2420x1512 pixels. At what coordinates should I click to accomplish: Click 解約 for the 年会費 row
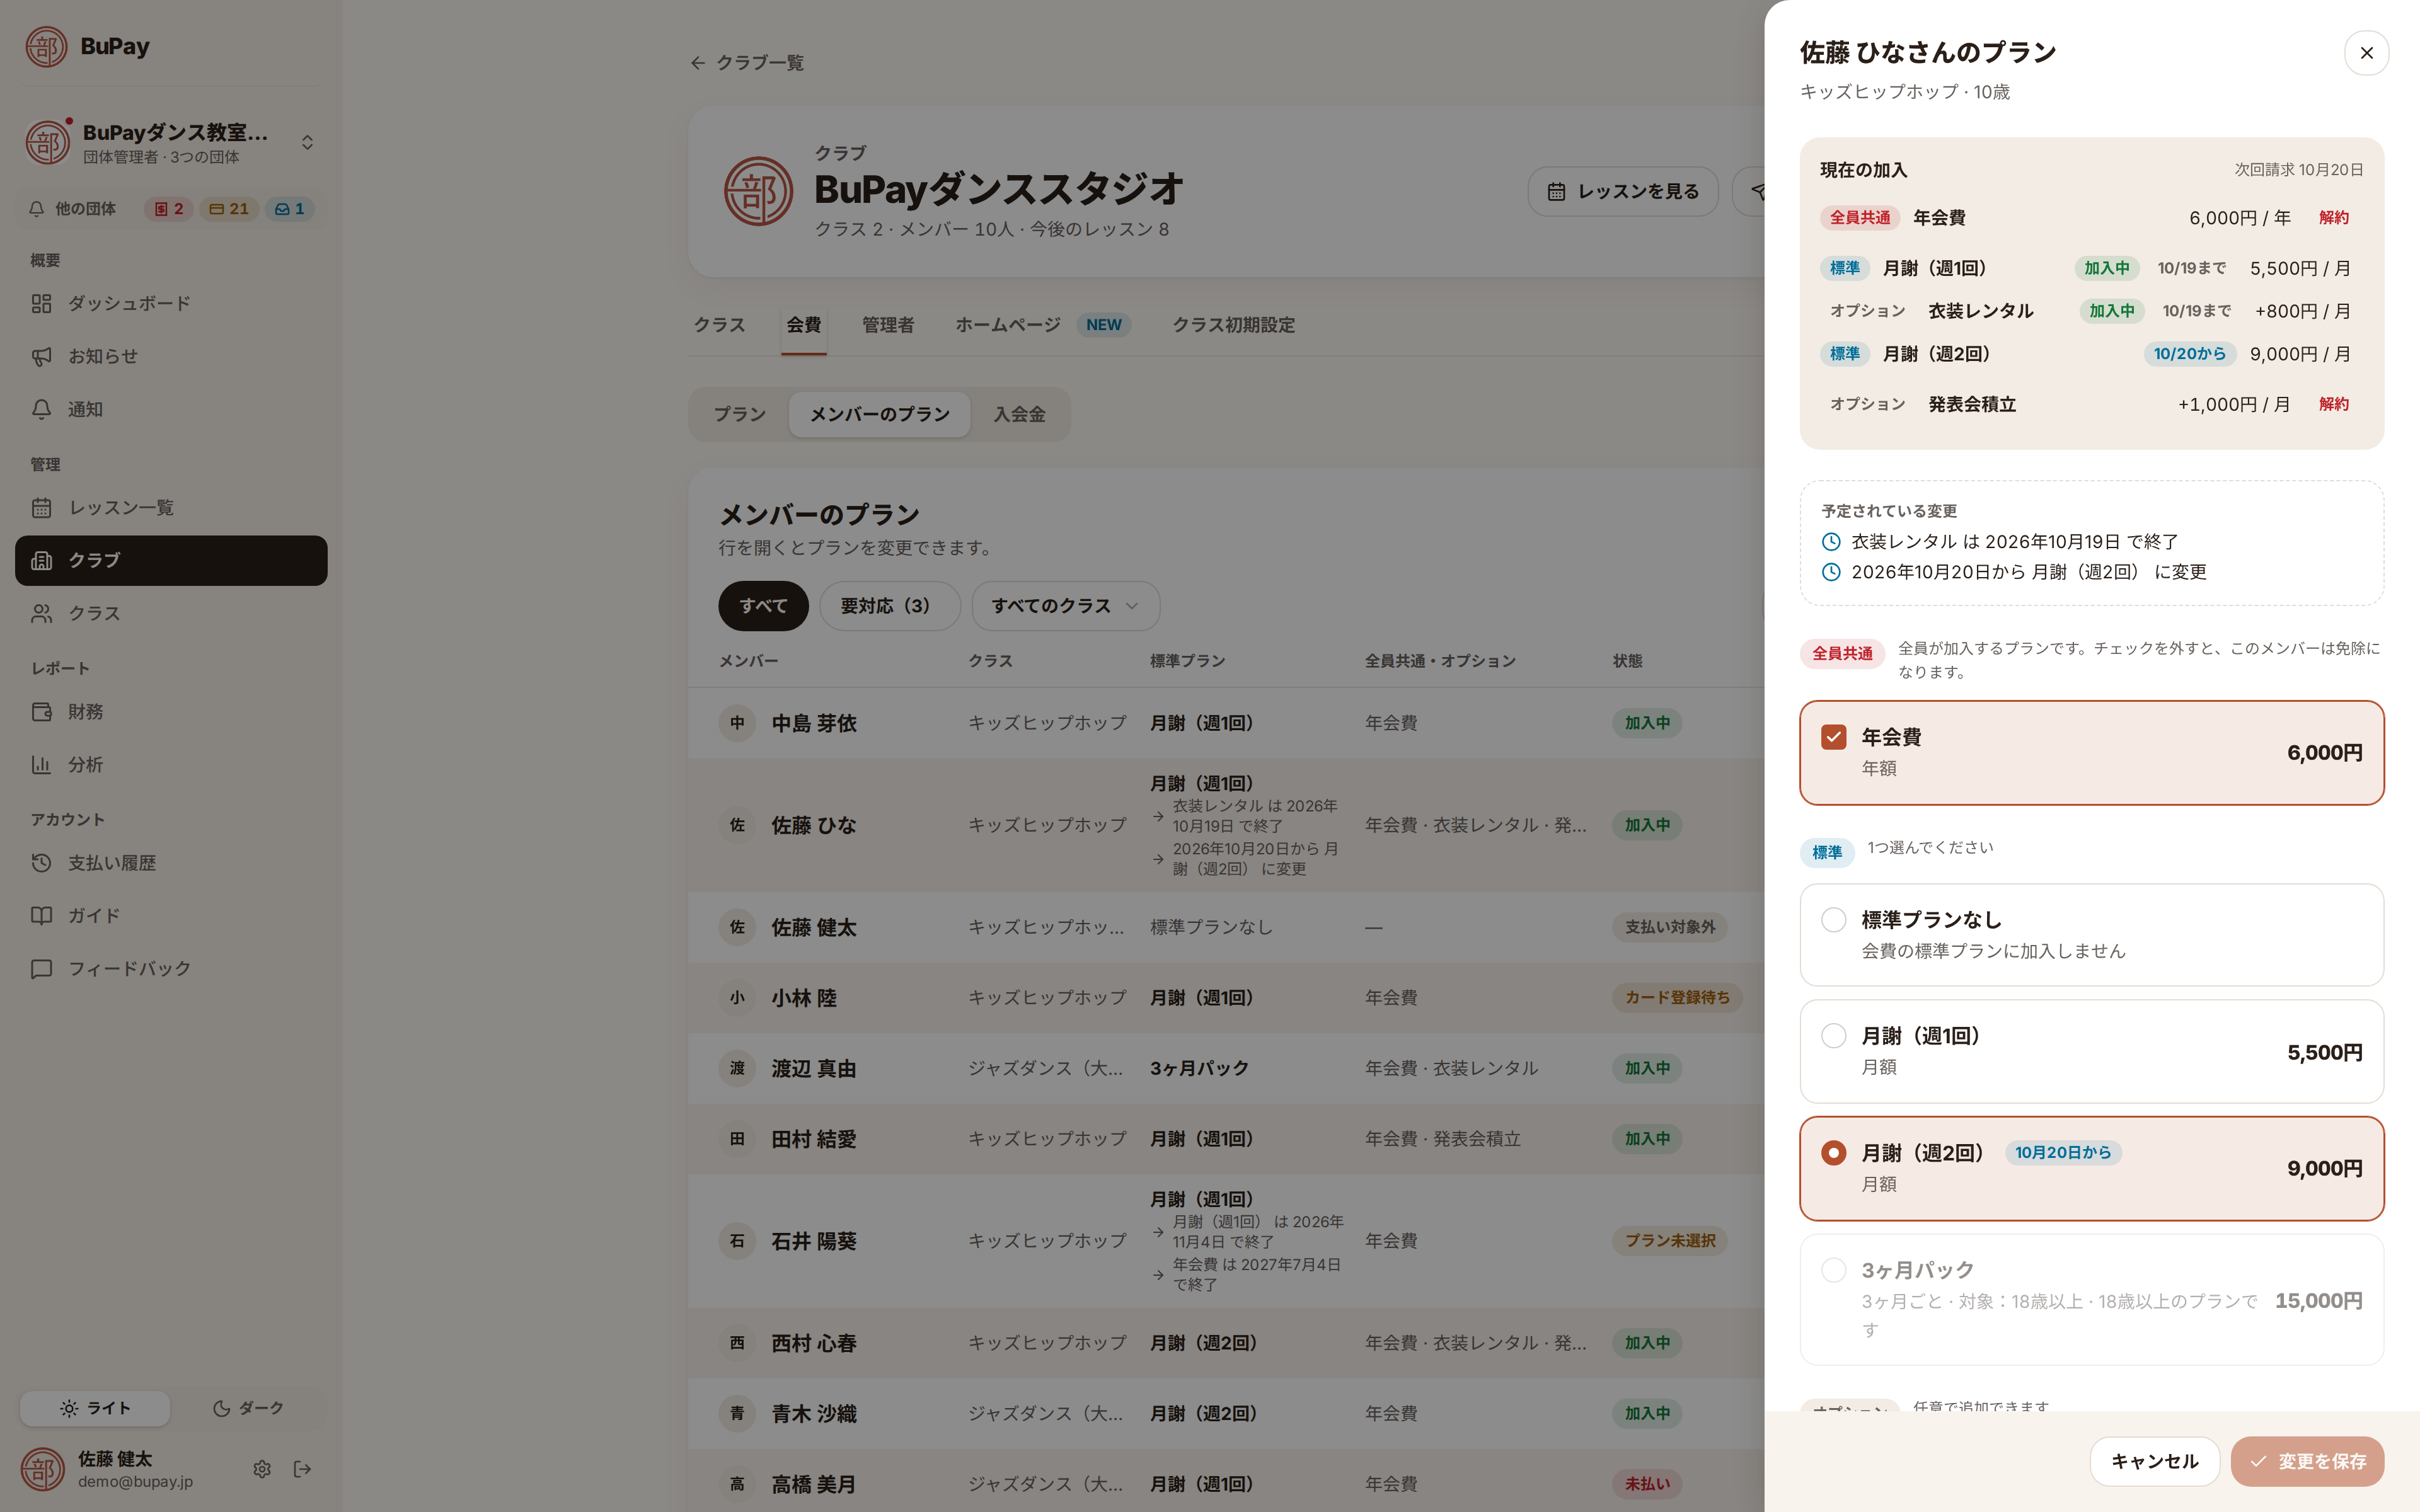[2334, 218]
